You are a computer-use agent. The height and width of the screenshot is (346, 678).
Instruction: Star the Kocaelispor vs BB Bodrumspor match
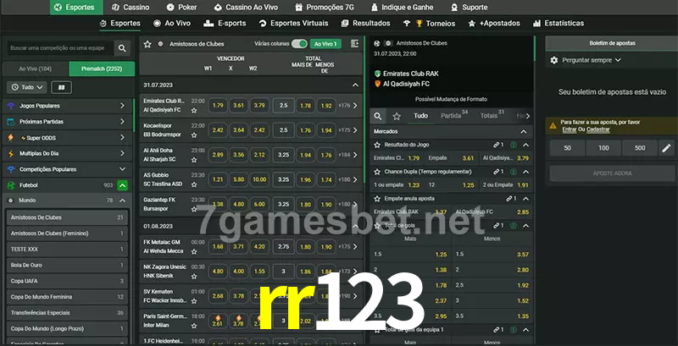pos(194,135)
